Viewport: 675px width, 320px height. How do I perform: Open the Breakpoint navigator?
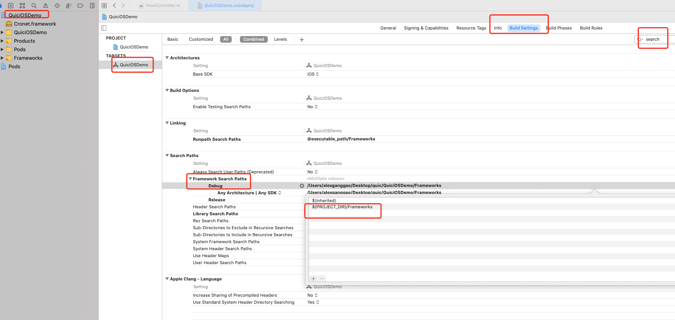tap(80, 5)
